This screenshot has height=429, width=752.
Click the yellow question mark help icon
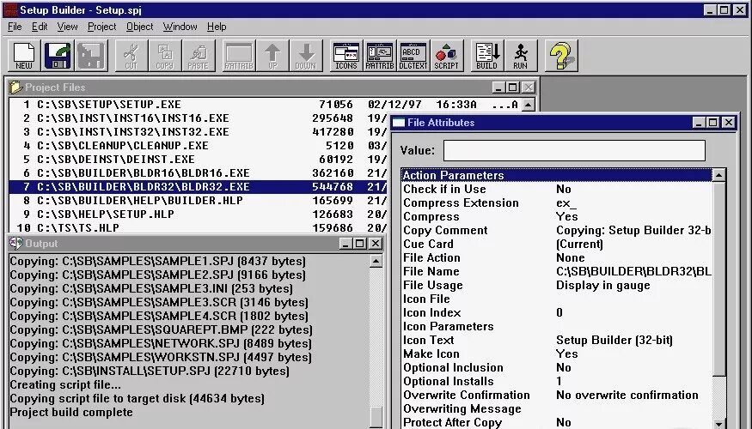(561, 56)
